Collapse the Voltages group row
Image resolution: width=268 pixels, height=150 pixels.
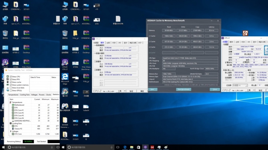pyautogui.click(x=10, y=131)
